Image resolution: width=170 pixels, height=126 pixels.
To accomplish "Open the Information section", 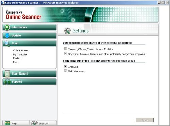I will point(30,27).
